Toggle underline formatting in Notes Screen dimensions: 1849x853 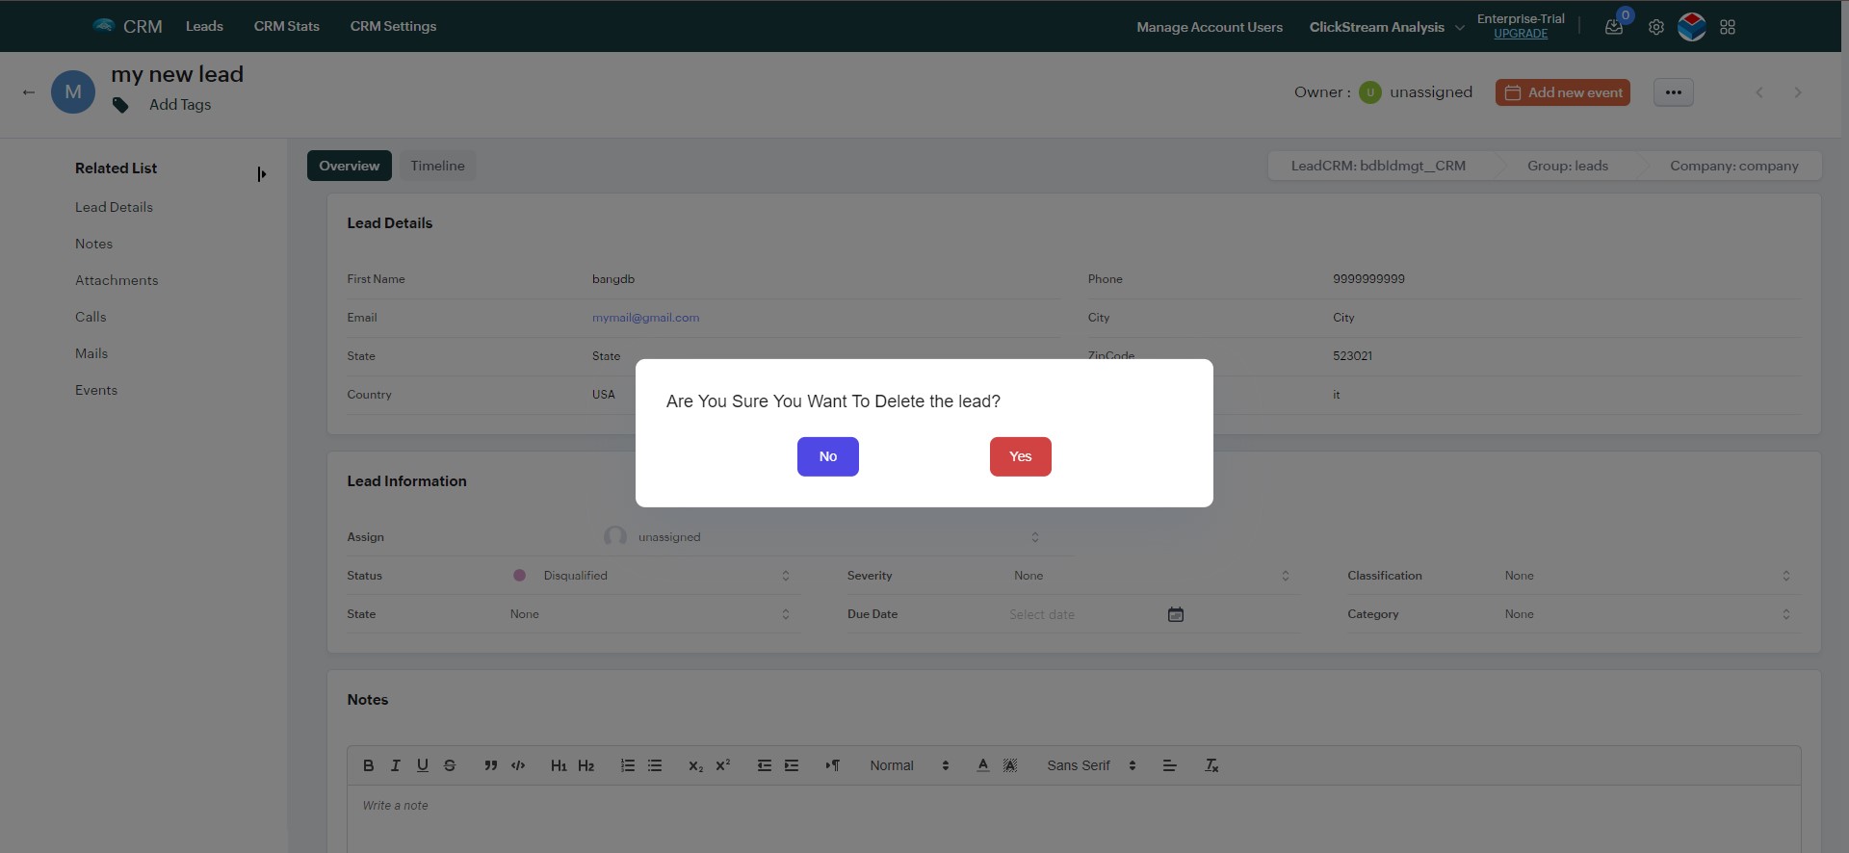click(x=422, y=765)
